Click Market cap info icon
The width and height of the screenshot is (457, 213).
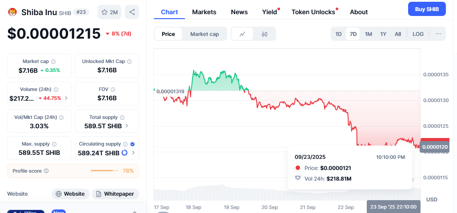(x=53, y=61)
